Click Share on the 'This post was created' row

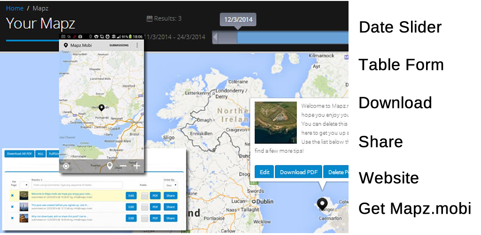(x=171, y=207)
